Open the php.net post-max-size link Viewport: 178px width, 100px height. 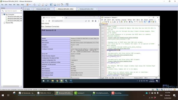(x=119, y=49)
